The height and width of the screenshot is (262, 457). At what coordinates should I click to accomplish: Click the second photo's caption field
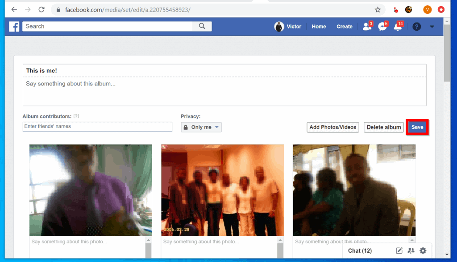coord(219,247)
